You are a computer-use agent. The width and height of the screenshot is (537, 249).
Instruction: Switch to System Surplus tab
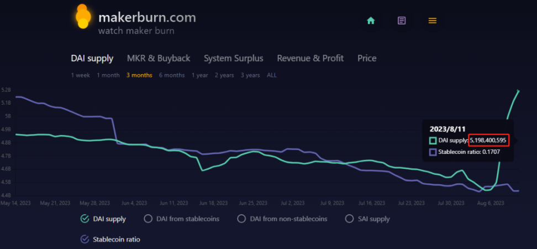233,58
